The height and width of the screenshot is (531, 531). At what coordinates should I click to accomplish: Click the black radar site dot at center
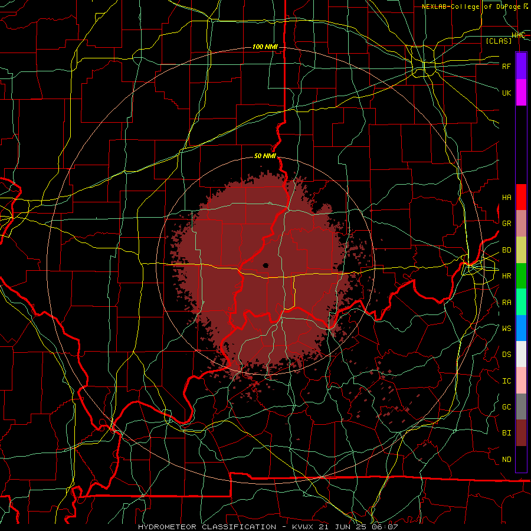[265, 265]
